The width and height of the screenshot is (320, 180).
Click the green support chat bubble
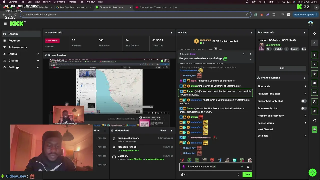click(x=312, y=172)
